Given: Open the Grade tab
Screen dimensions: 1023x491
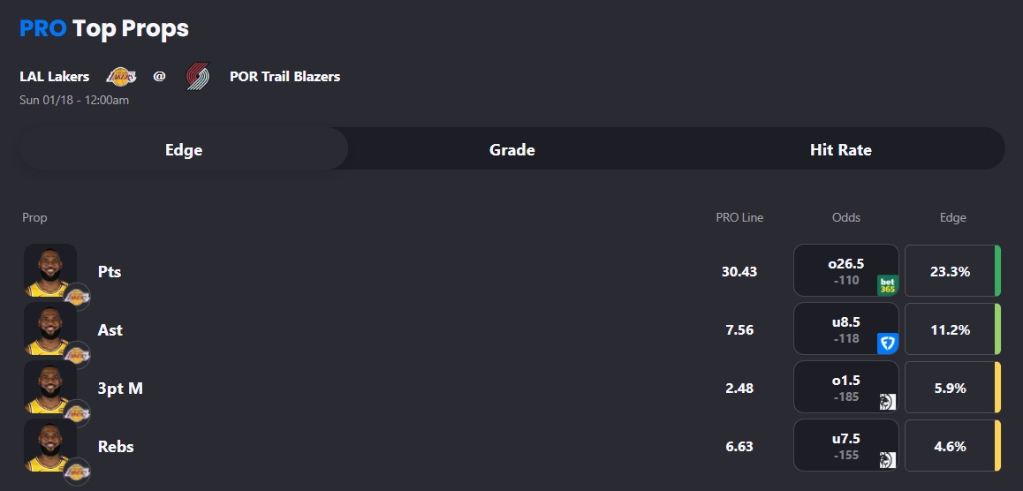Looking at the screenshot, I should point(511,149).
